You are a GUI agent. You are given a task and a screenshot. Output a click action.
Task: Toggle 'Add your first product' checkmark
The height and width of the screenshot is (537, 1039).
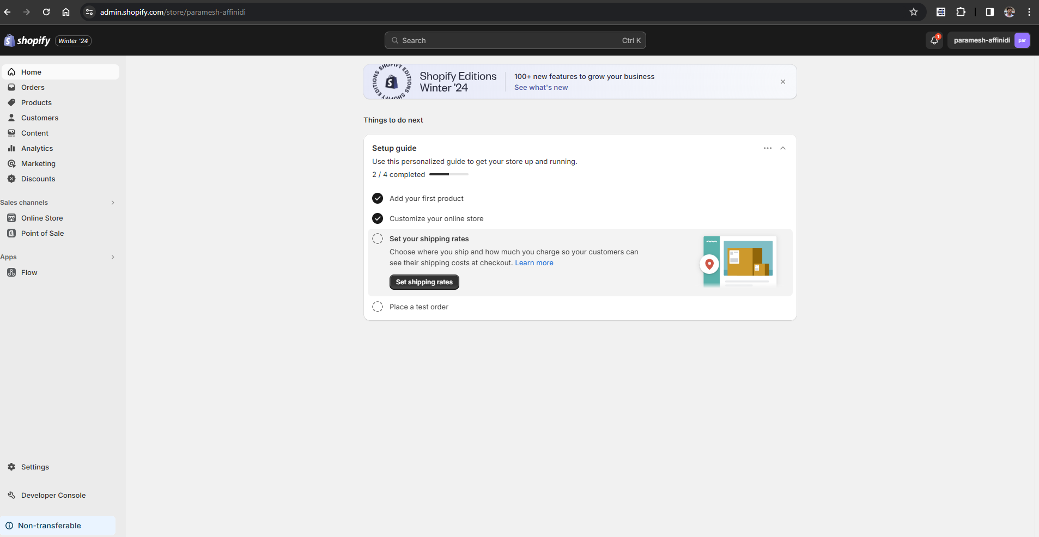tap(378, 198)
